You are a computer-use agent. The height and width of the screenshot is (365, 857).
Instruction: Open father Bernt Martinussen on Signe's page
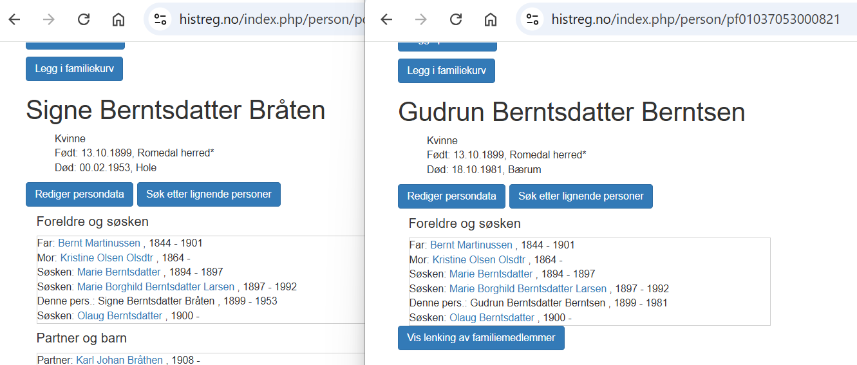(99, 243)
